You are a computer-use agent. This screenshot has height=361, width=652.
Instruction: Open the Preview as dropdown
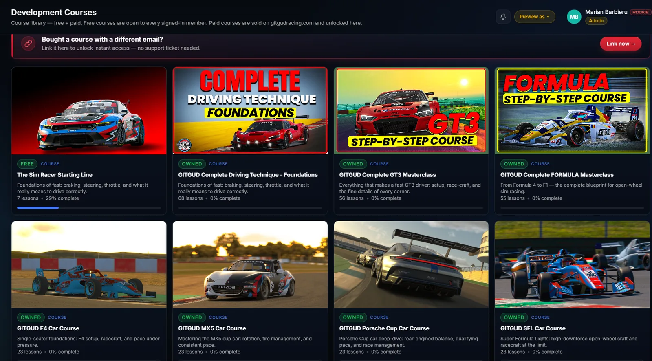click(534, 17)
